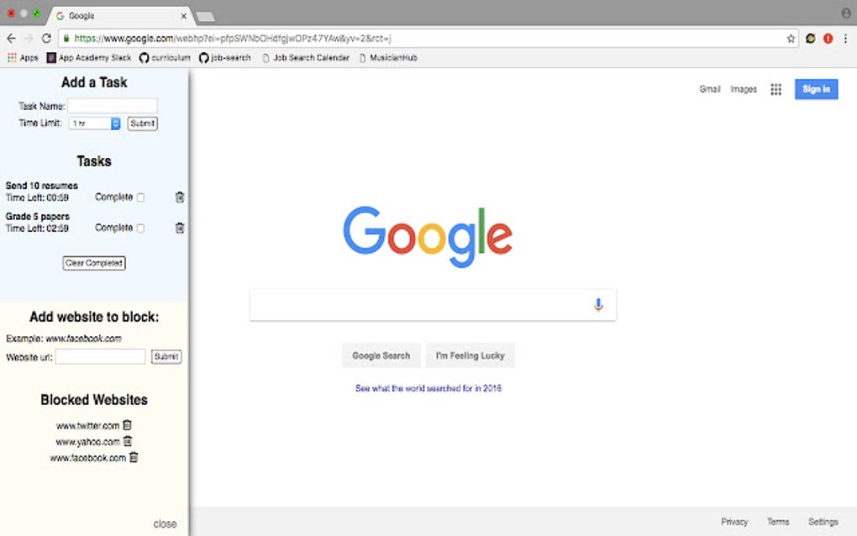Bookmark this page with the star icon
The height and width of the screenshot is (536, 857).
coord(790,38)
